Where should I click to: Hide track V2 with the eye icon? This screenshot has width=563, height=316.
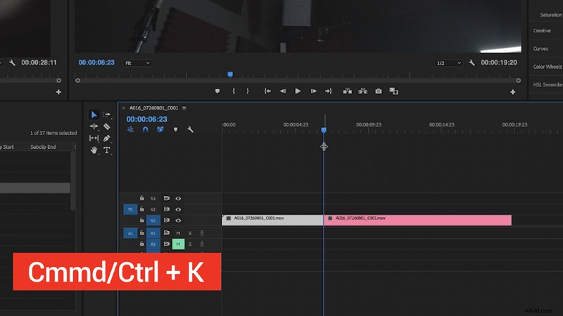tap(178, 209)
